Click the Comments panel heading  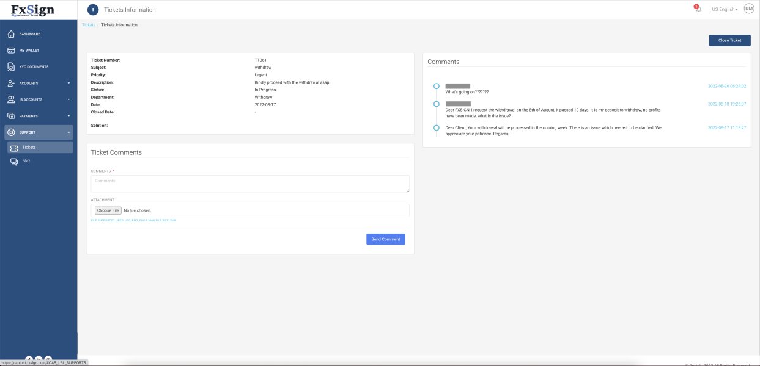pos(443,62)
